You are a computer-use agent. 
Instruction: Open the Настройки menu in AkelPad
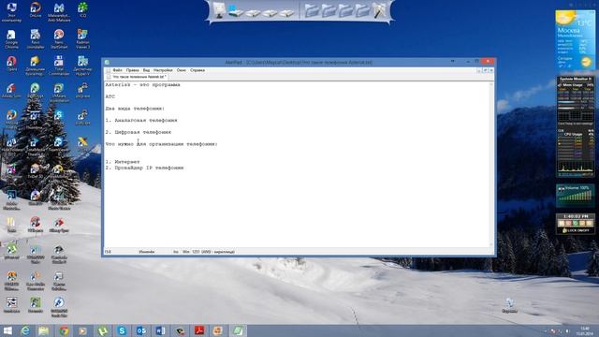(x=163, y=70)
